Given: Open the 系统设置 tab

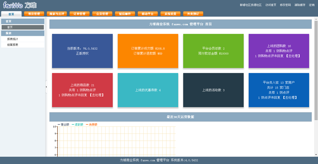Looking at the screenshot, I should coord(170,14).
